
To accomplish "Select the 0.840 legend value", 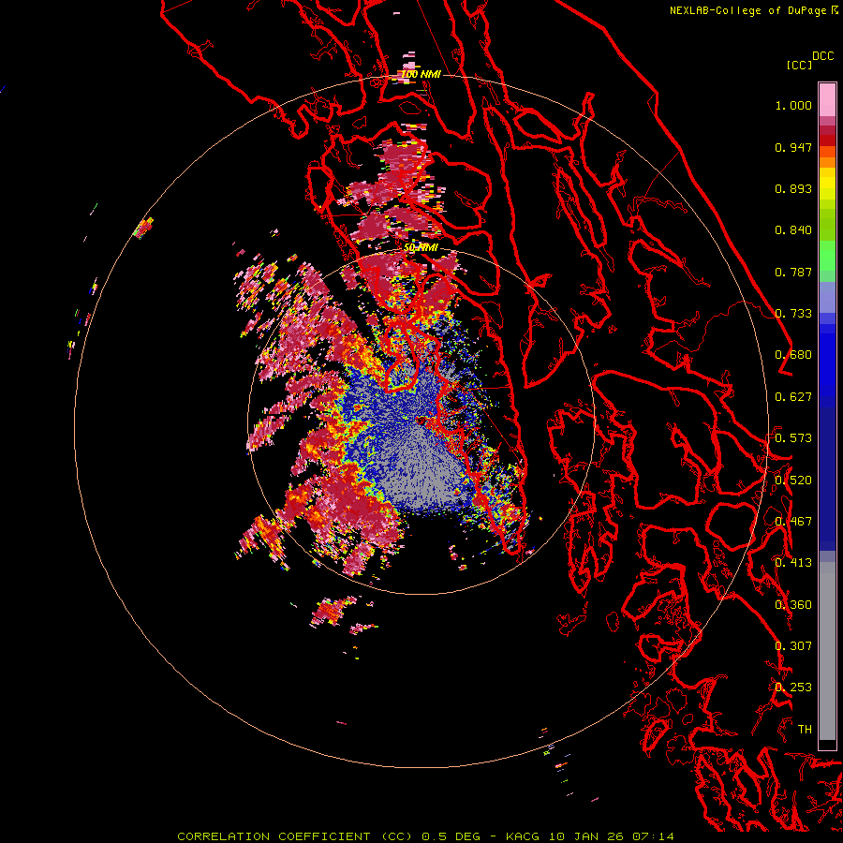I will 793,230.
